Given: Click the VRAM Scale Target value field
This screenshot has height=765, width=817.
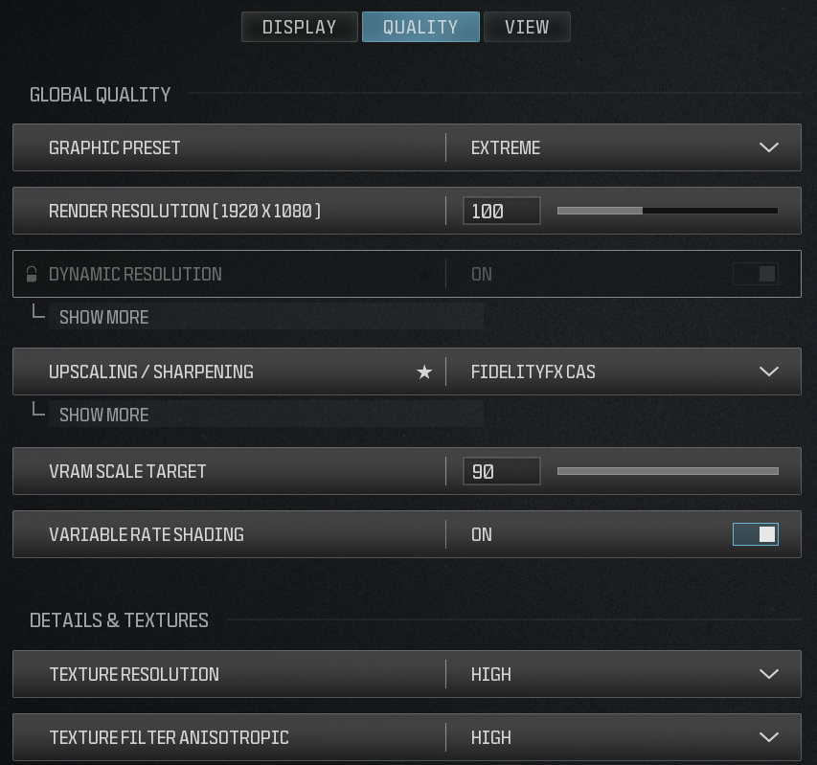Looking at the screenshot, I should [x=501, y=471].
